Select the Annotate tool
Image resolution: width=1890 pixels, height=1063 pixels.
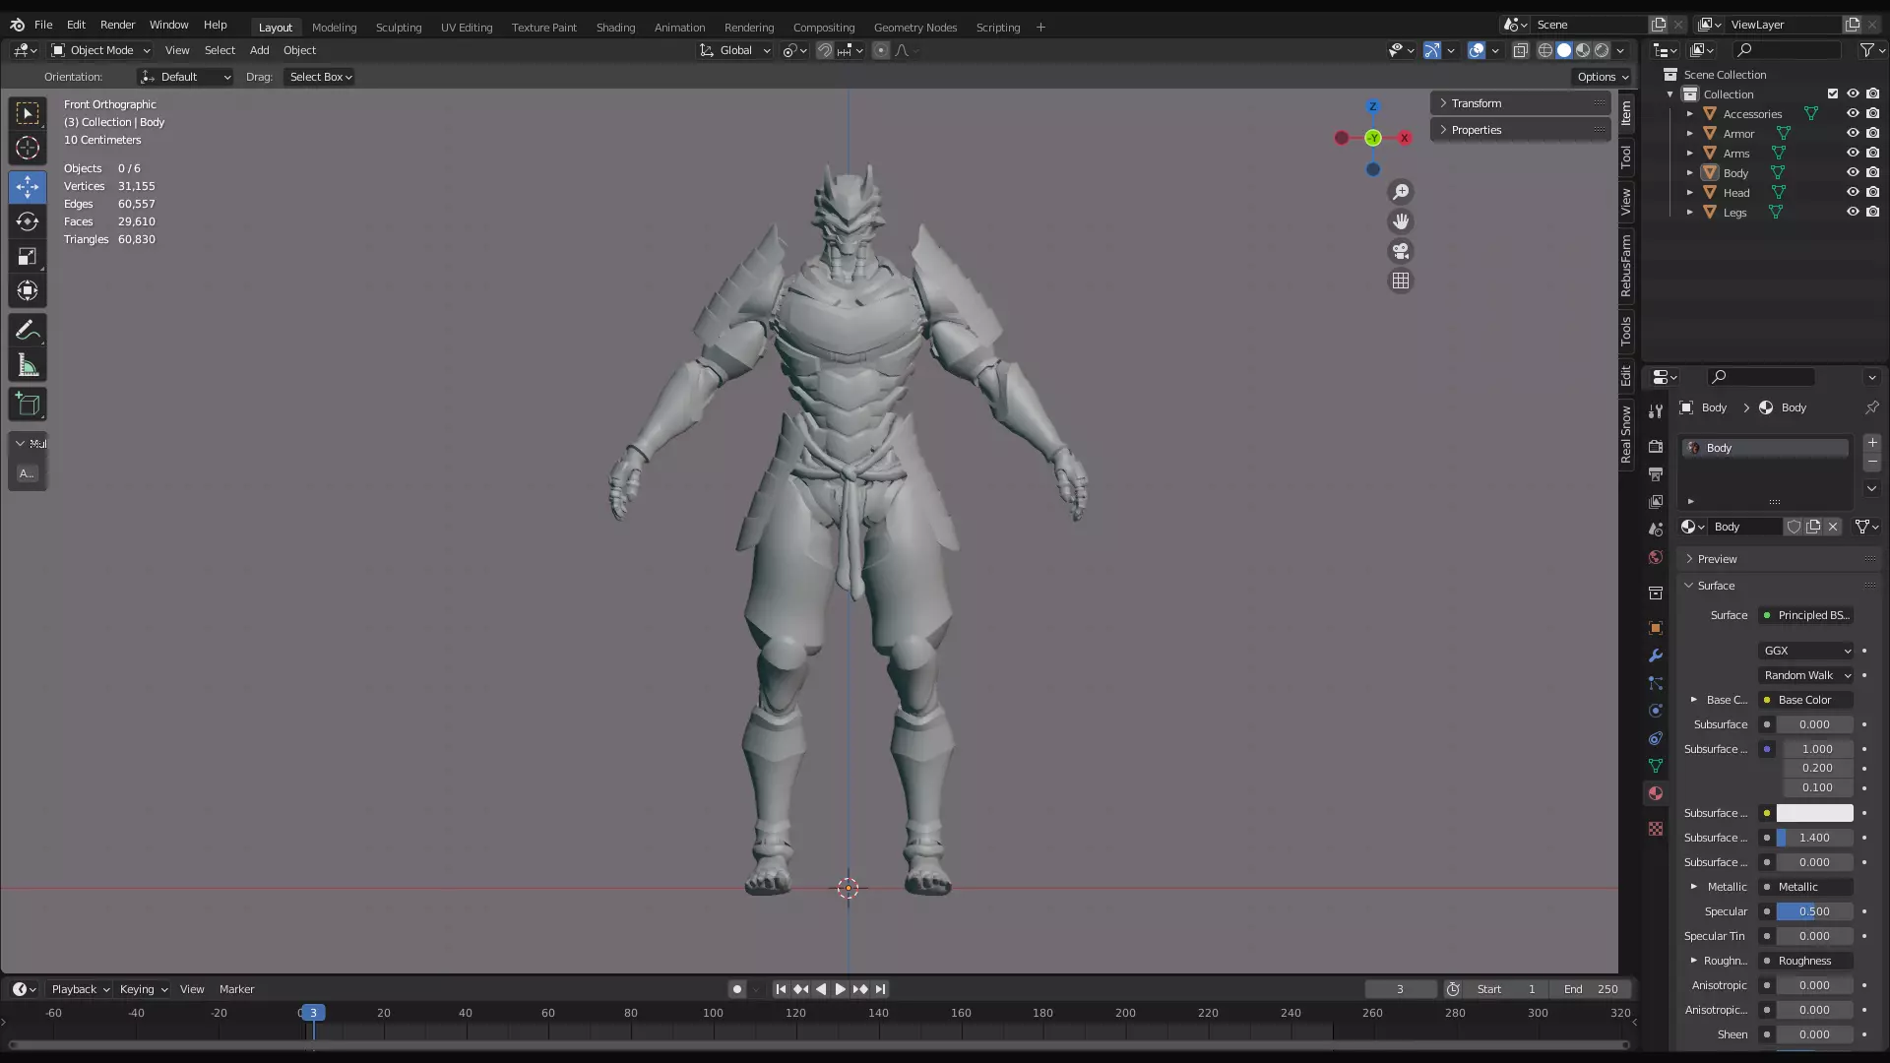point(28,331)
